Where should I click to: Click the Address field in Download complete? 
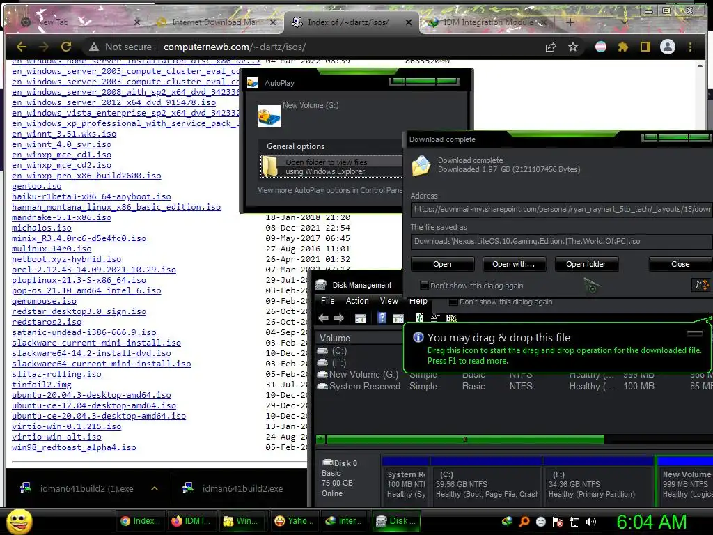pyautogui.click(x=562, y=209)
